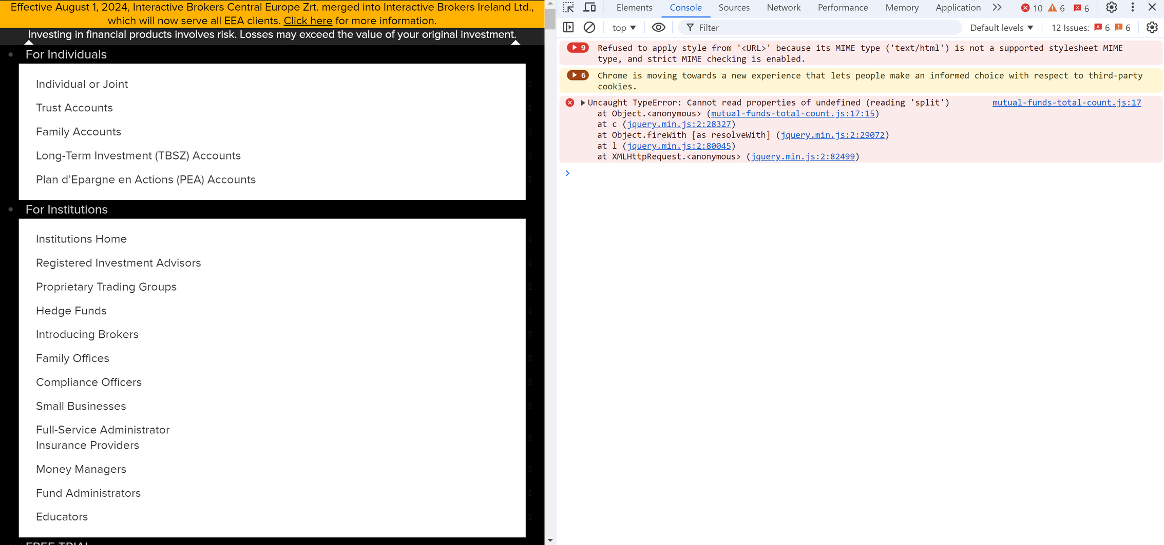Image resolution: width=1164 pixels, height=545 pixels.
Task: Open the Default levels dropdown
Action: pos(1001,28)
